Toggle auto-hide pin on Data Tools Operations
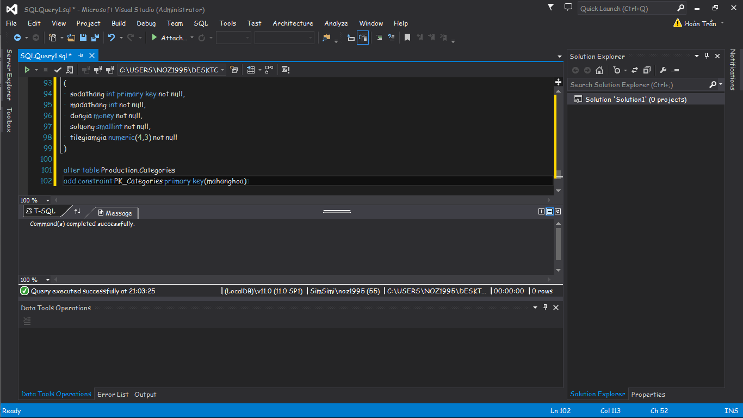Viewport: 743px width, 418px height. [546, 308]
